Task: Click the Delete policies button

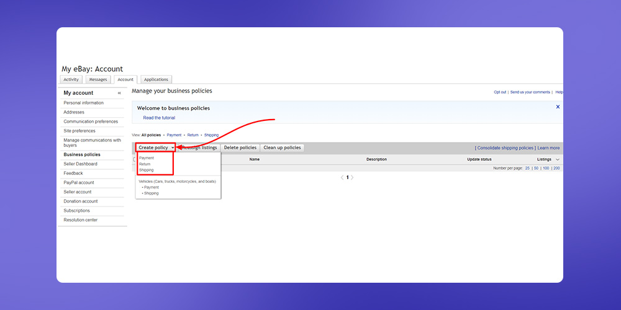Action: 240,148
